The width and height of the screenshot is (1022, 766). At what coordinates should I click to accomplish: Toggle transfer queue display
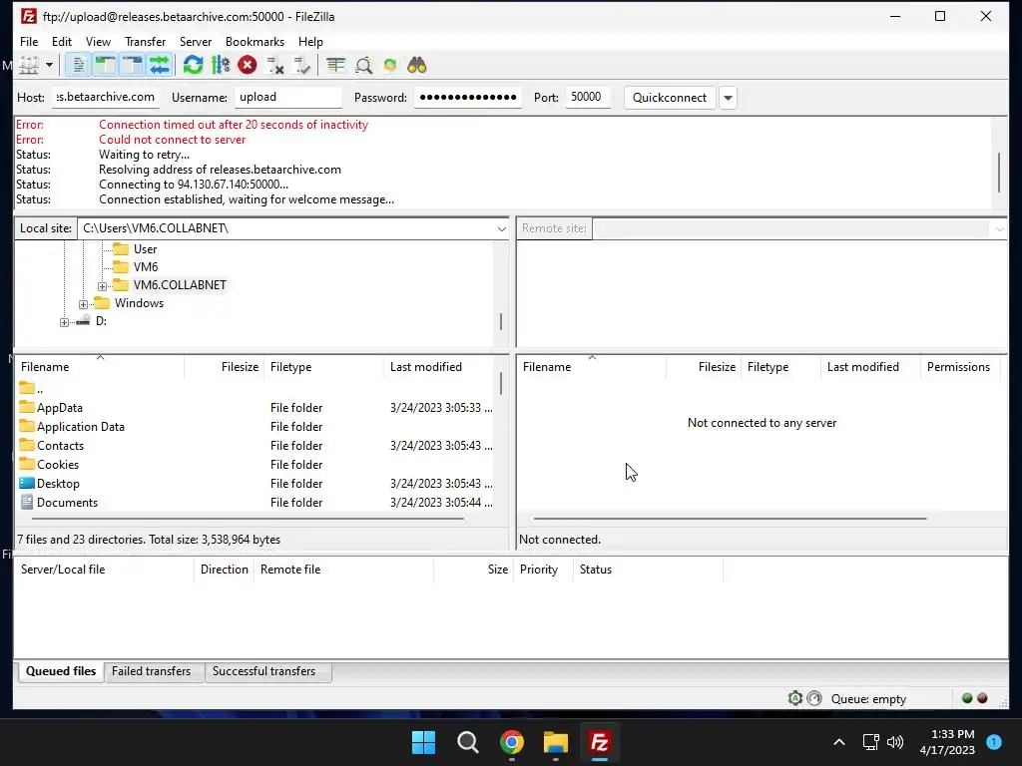click(160, 65)
